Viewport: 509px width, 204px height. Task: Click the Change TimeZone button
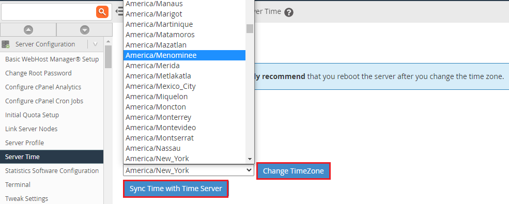point(294,171)
